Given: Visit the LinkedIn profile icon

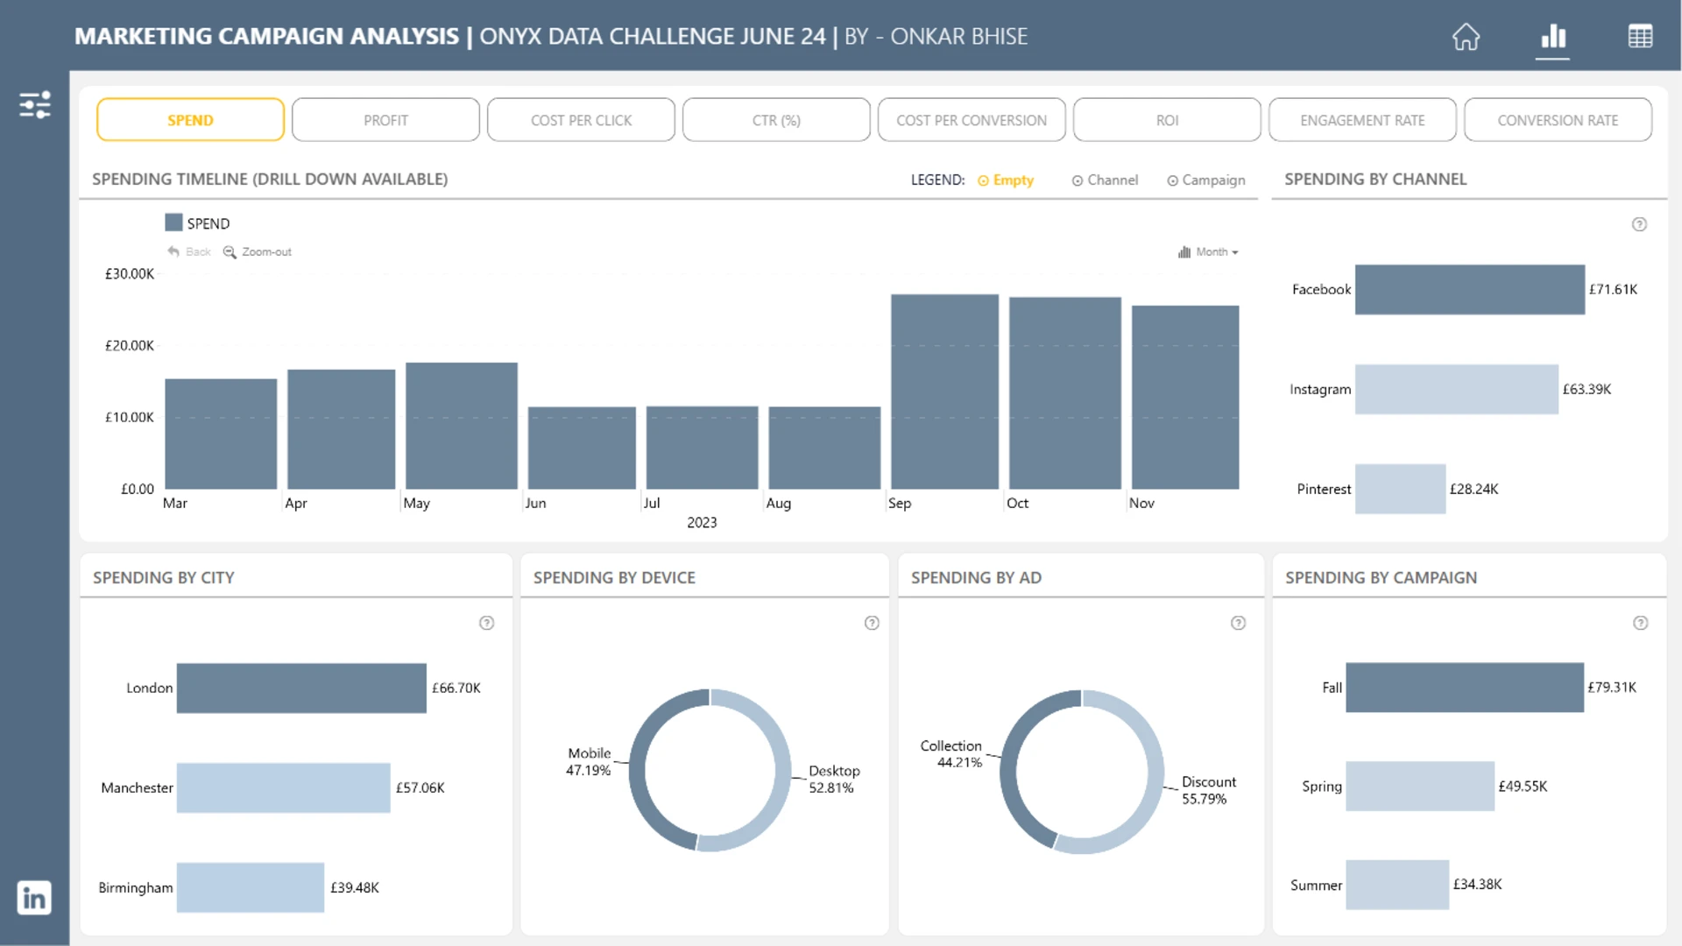Looking at the screenshot, I should point(34,898).
